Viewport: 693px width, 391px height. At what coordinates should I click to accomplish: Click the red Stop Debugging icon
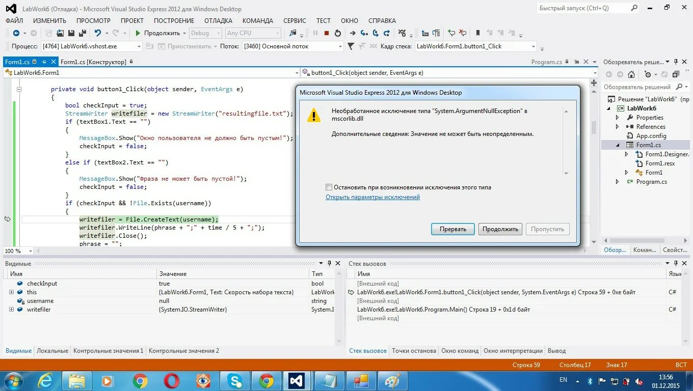(327, 33)
